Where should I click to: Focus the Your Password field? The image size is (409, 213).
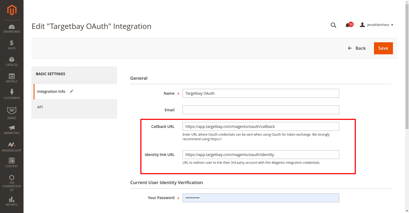click(x=261, y=198)
